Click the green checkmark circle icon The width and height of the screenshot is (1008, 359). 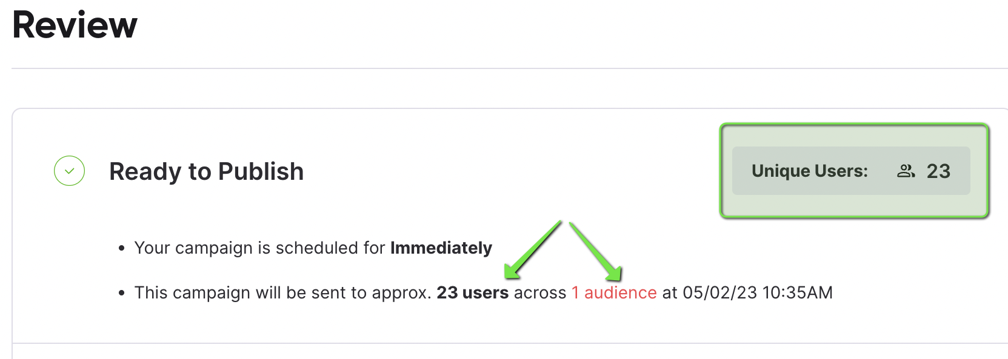69,171
